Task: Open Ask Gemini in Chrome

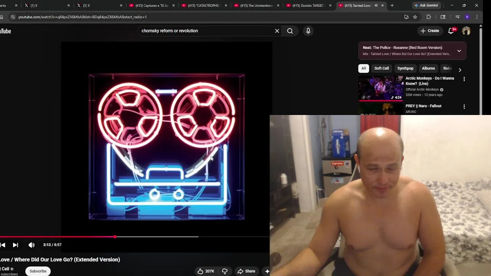Action: [426, 5]
